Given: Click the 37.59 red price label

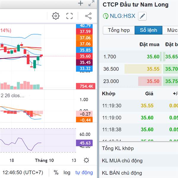Looking at the screenshot, I should (84, 31).
